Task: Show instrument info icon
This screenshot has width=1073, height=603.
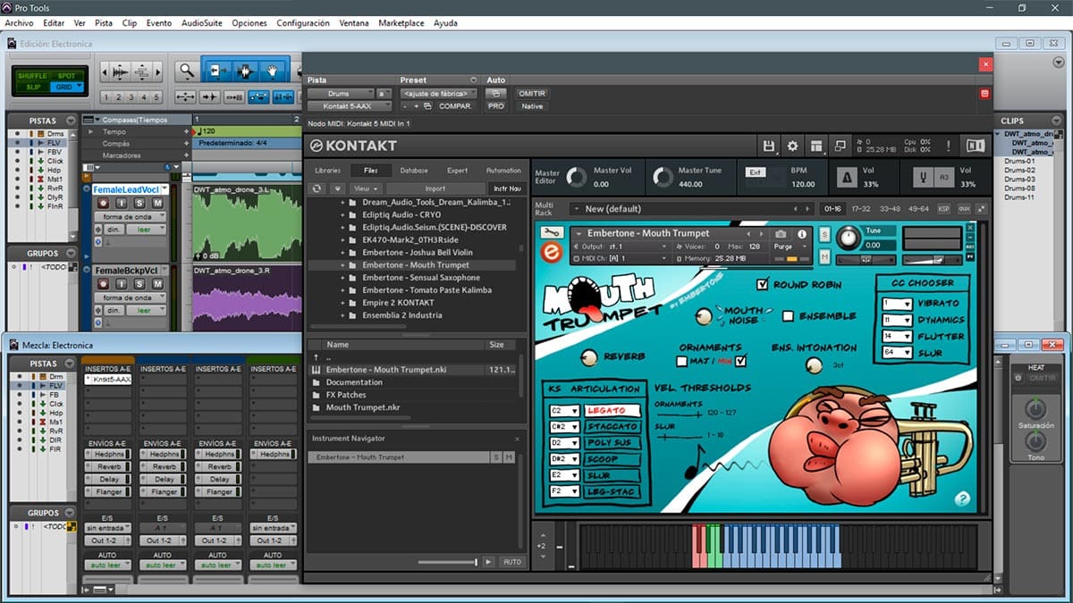Action: [802, 234]
